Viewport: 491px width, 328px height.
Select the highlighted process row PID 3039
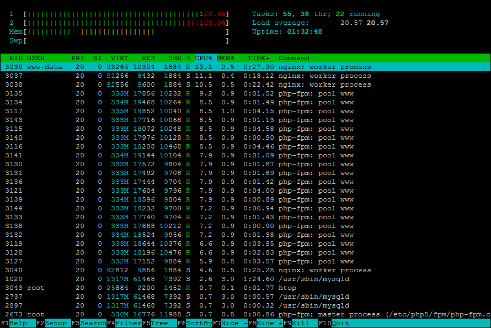(245, 67)
